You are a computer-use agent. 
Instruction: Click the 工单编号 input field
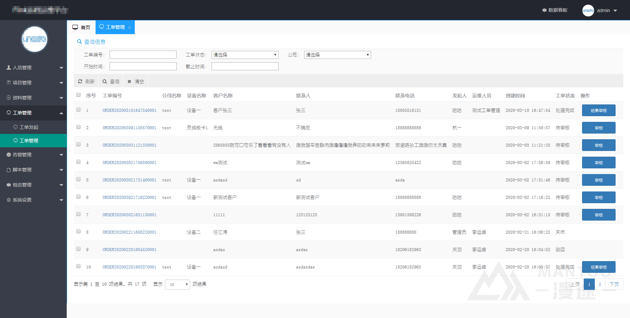point(143,55)
